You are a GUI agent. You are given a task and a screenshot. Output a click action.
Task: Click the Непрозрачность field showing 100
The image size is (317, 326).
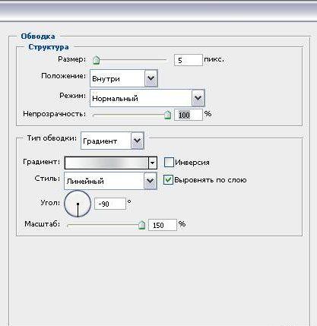[x=189, y=115]
